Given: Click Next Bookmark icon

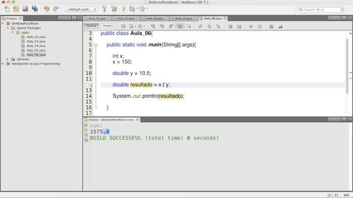Looking at the screenshot, I should (x=210, y=26).
